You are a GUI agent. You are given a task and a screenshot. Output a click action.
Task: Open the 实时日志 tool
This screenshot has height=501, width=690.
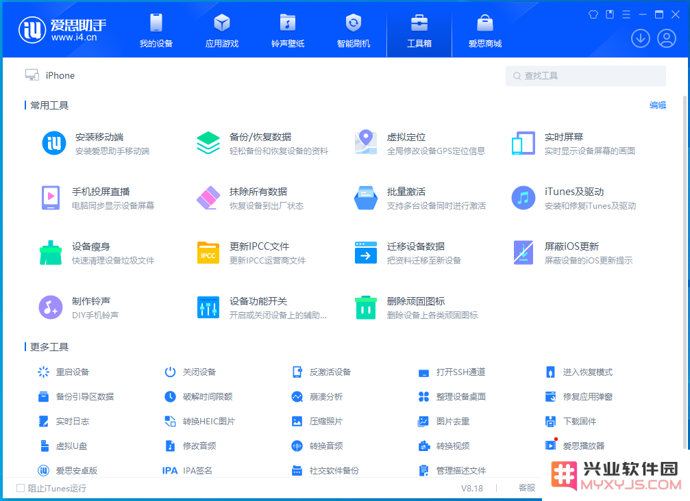(x=63, y=422)
